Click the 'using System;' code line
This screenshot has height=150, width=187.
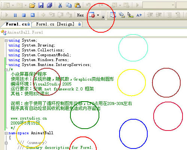(23, 40)
